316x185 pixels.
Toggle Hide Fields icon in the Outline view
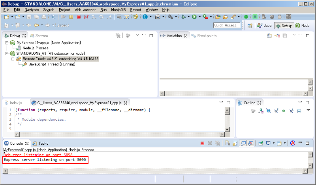[269, 111]
